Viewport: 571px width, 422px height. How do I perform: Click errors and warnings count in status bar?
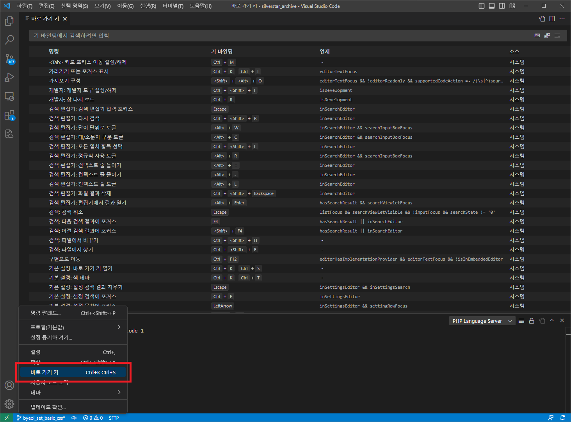(93, 418)
